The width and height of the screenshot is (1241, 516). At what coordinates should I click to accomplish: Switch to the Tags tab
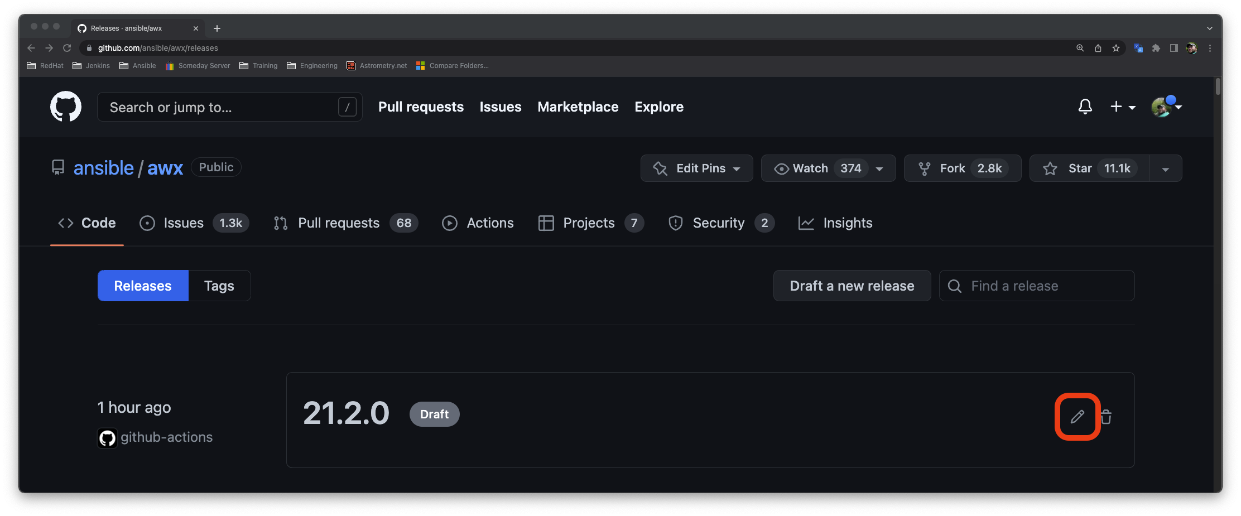point(219,285)
